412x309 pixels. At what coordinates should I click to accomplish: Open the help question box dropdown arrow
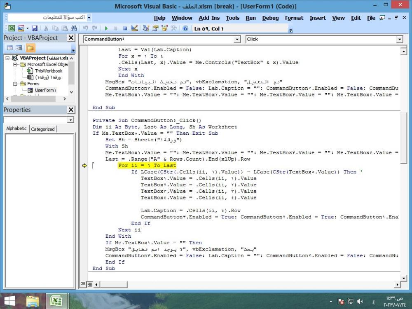[x=89, y=18]
